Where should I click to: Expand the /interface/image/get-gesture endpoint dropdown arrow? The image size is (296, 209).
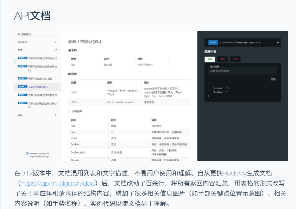click(278, 43)
